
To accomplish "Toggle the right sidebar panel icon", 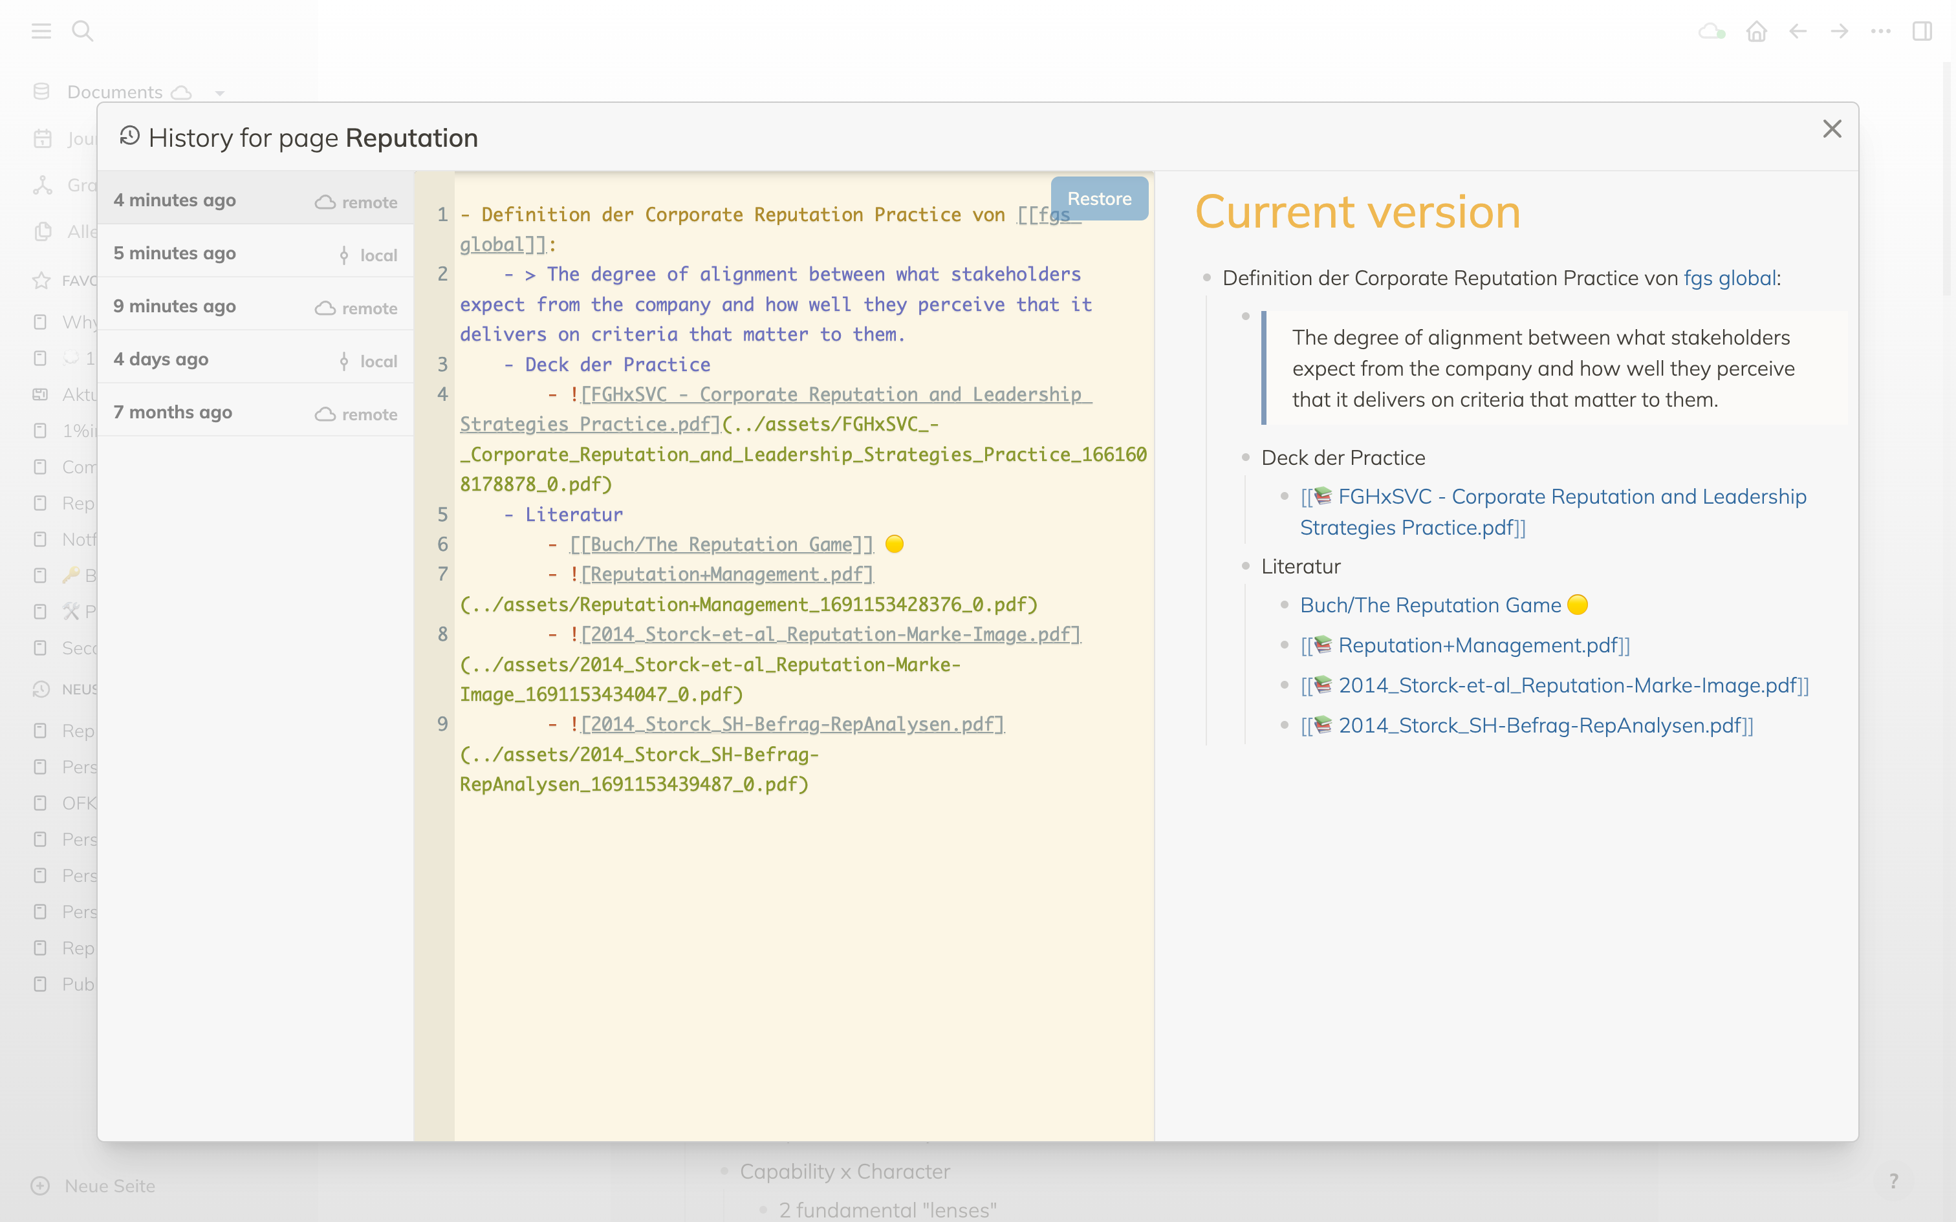I will [1921, 32].
